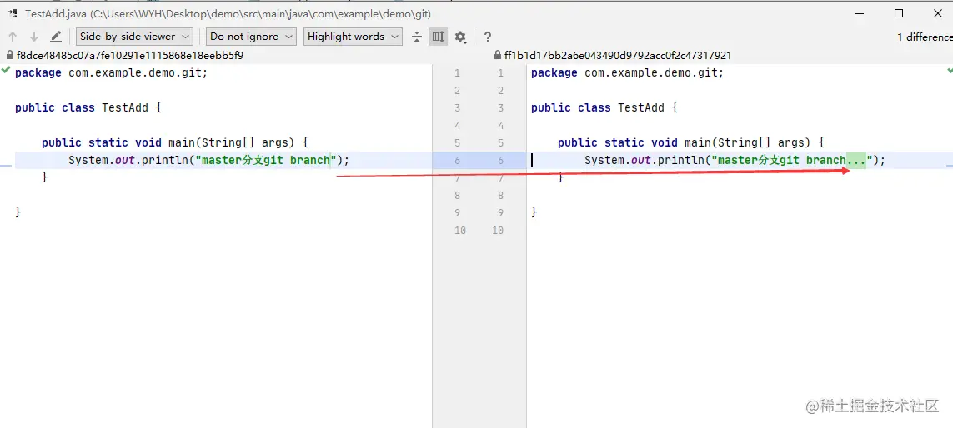Click the blue change marker on right scrollbar stripe

949,165
